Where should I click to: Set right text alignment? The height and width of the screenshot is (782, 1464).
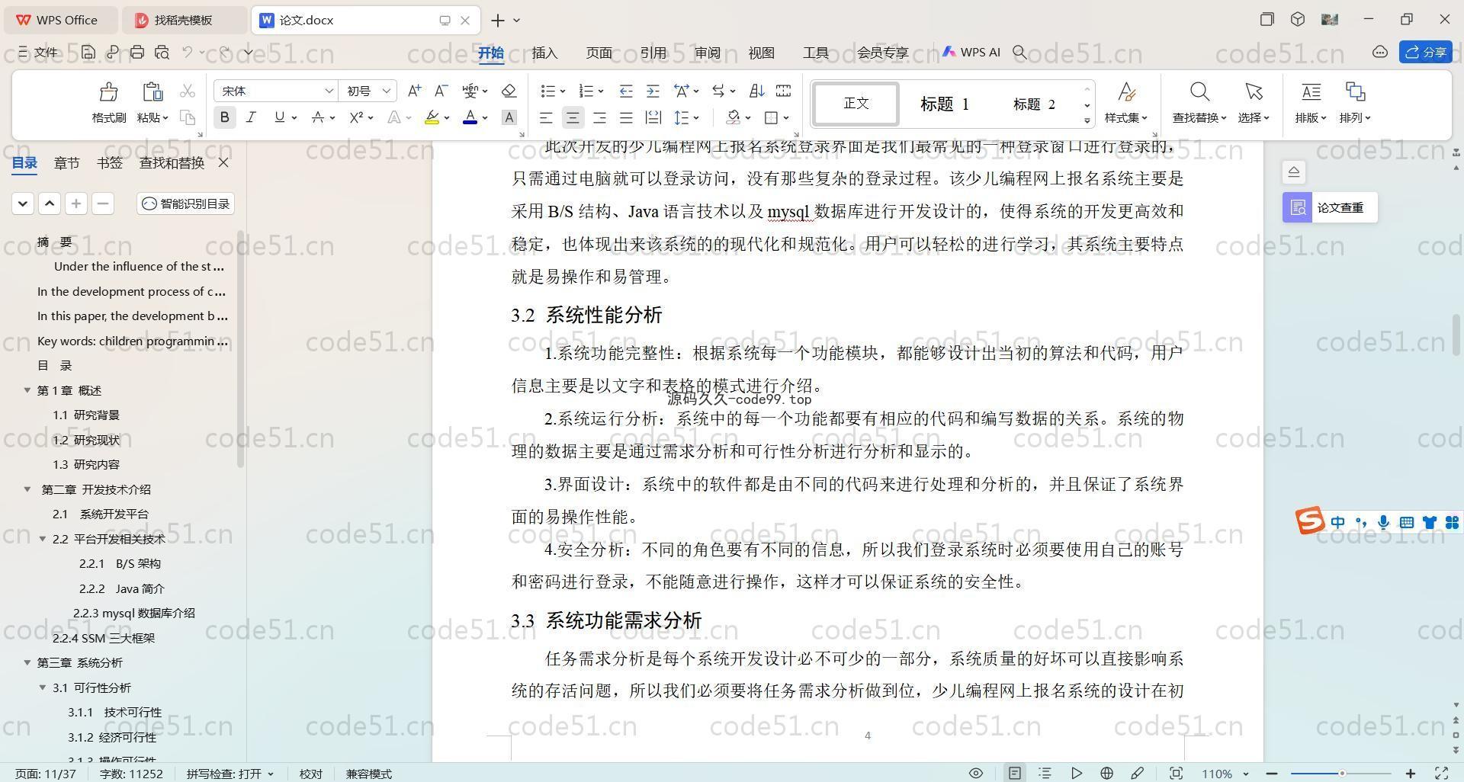tap(599, 117)
